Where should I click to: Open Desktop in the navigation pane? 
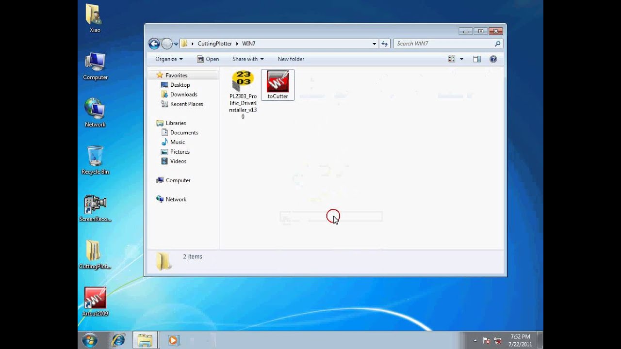(x=180, y=85)
